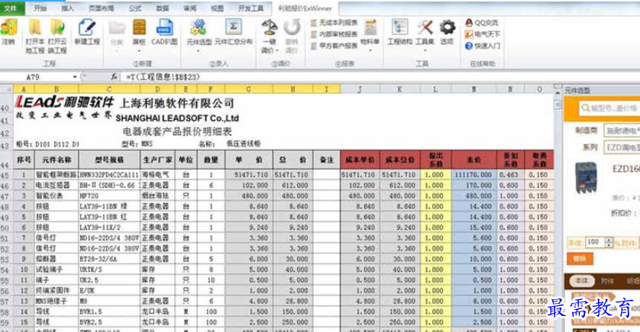
Task: Click the fx insert function button
Action: coord(114,76)
